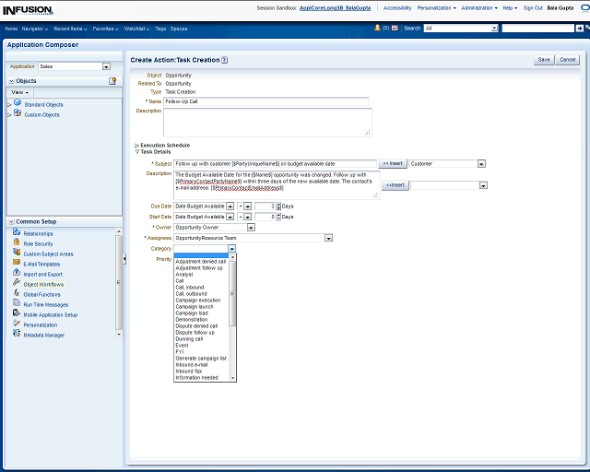Click the Cancel button
The image size is (590, 472).
[x=567, y=60]
